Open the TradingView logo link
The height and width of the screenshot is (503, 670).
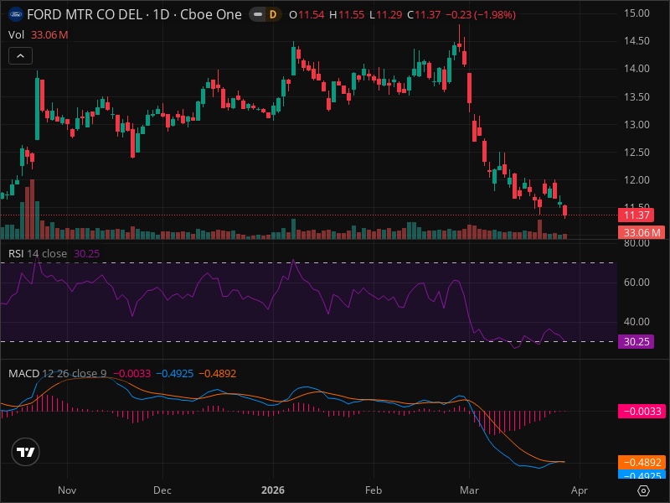(x=26, y=452)
